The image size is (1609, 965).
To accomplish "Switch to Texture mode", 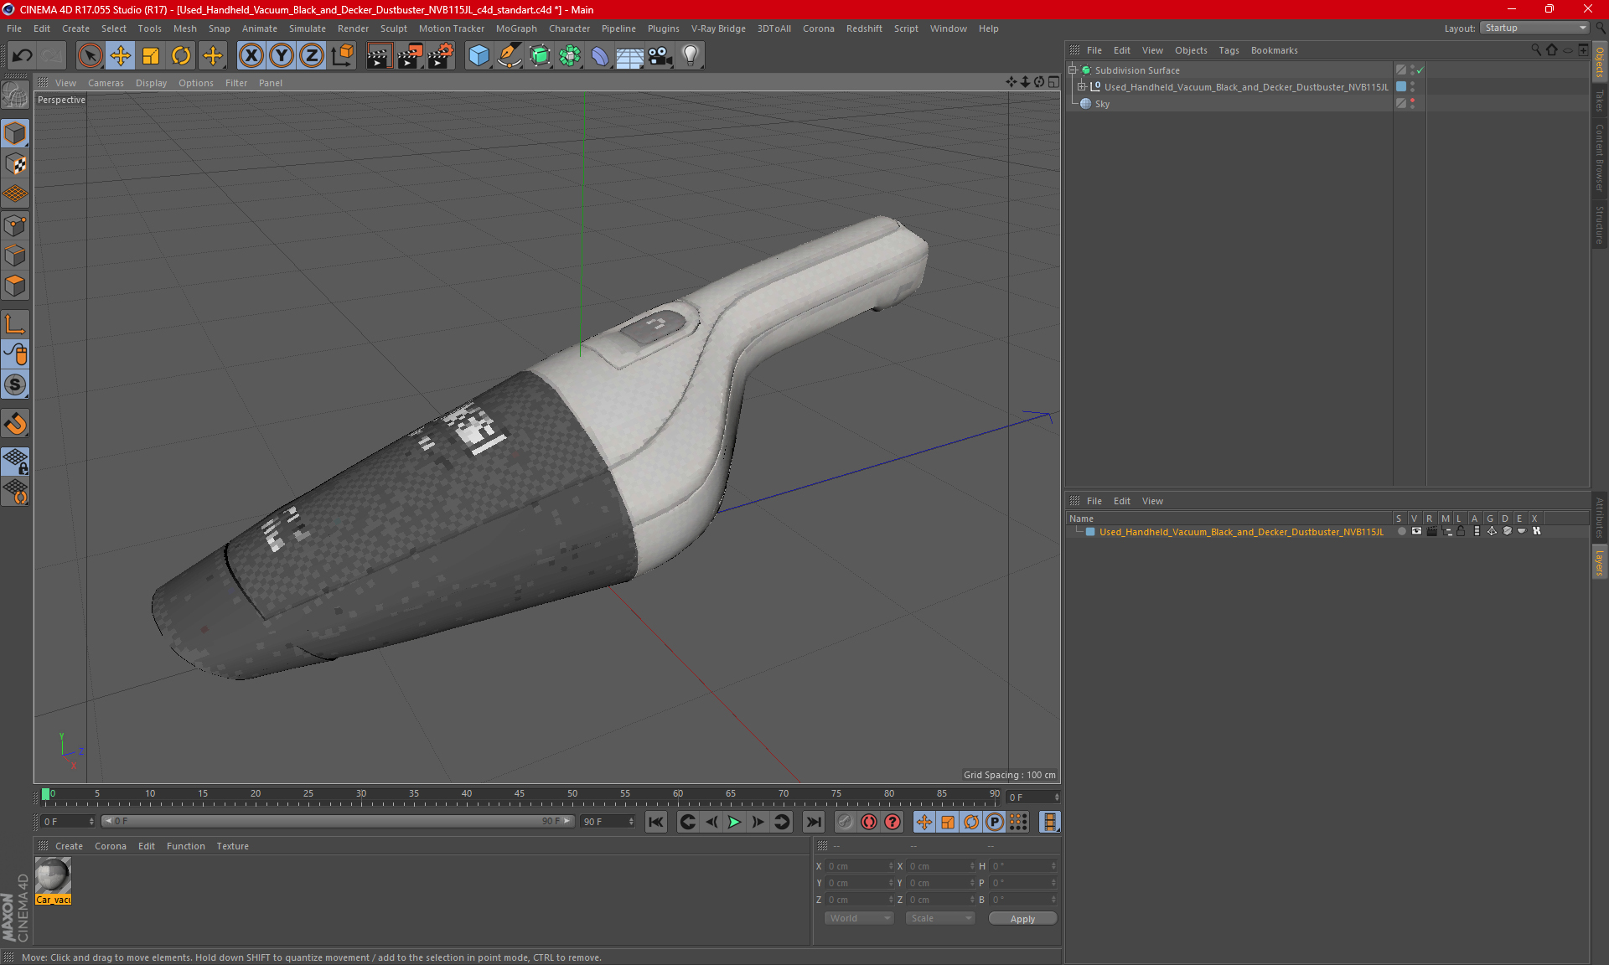I will 15,163.
